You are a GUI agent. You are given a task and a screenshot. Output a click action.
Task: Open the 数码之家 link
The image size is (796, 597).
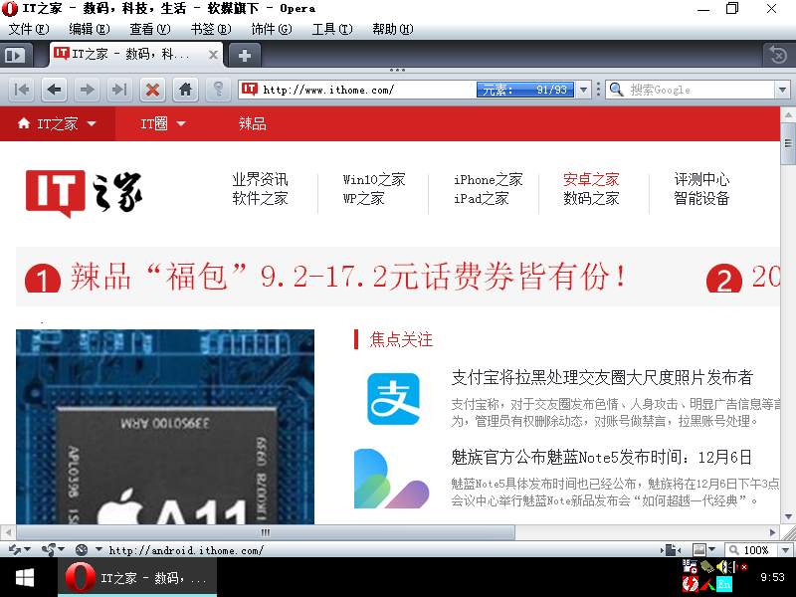click(591, 198)
